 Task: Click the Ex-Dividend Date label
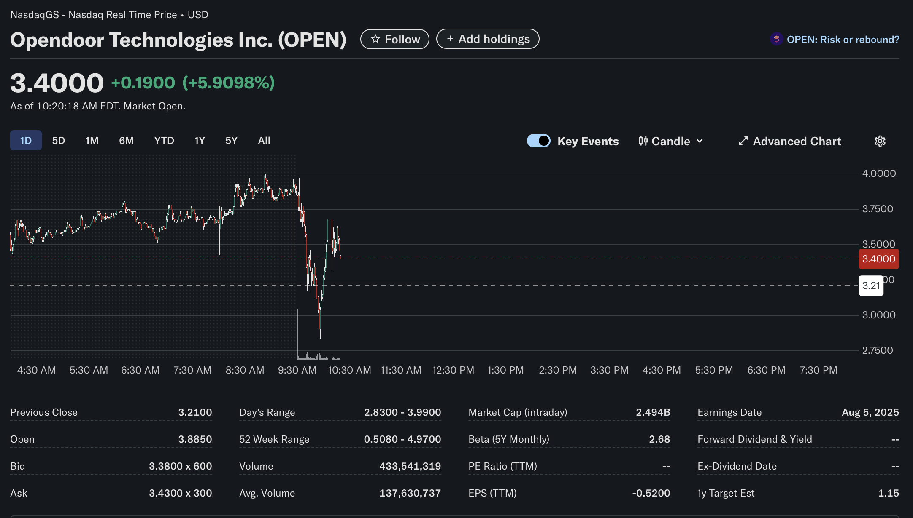pos(737,466)
